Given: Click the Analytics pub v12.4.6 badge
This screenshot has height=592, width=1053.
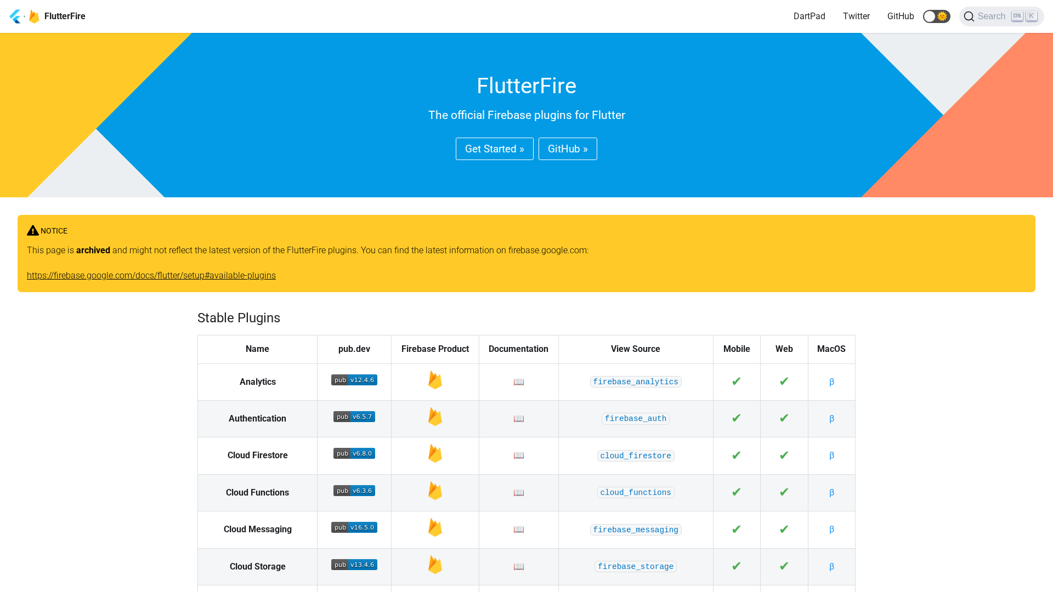Looking at the screenshot, I should (x=354, y=380).
